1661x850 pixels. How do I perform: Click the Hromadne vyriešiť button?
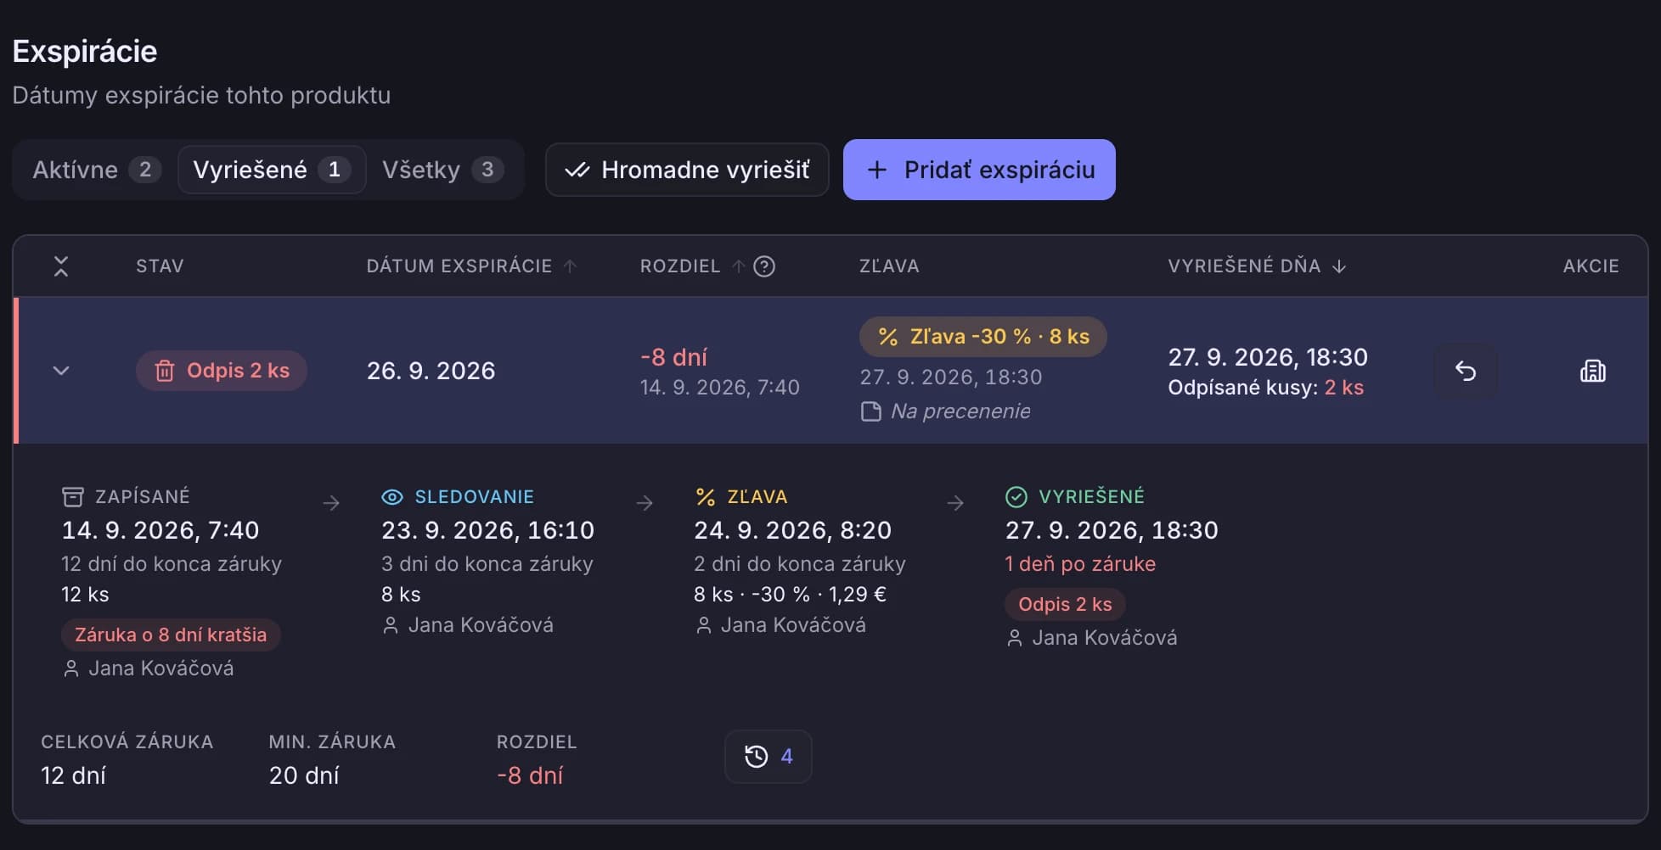tap(687, 170)
